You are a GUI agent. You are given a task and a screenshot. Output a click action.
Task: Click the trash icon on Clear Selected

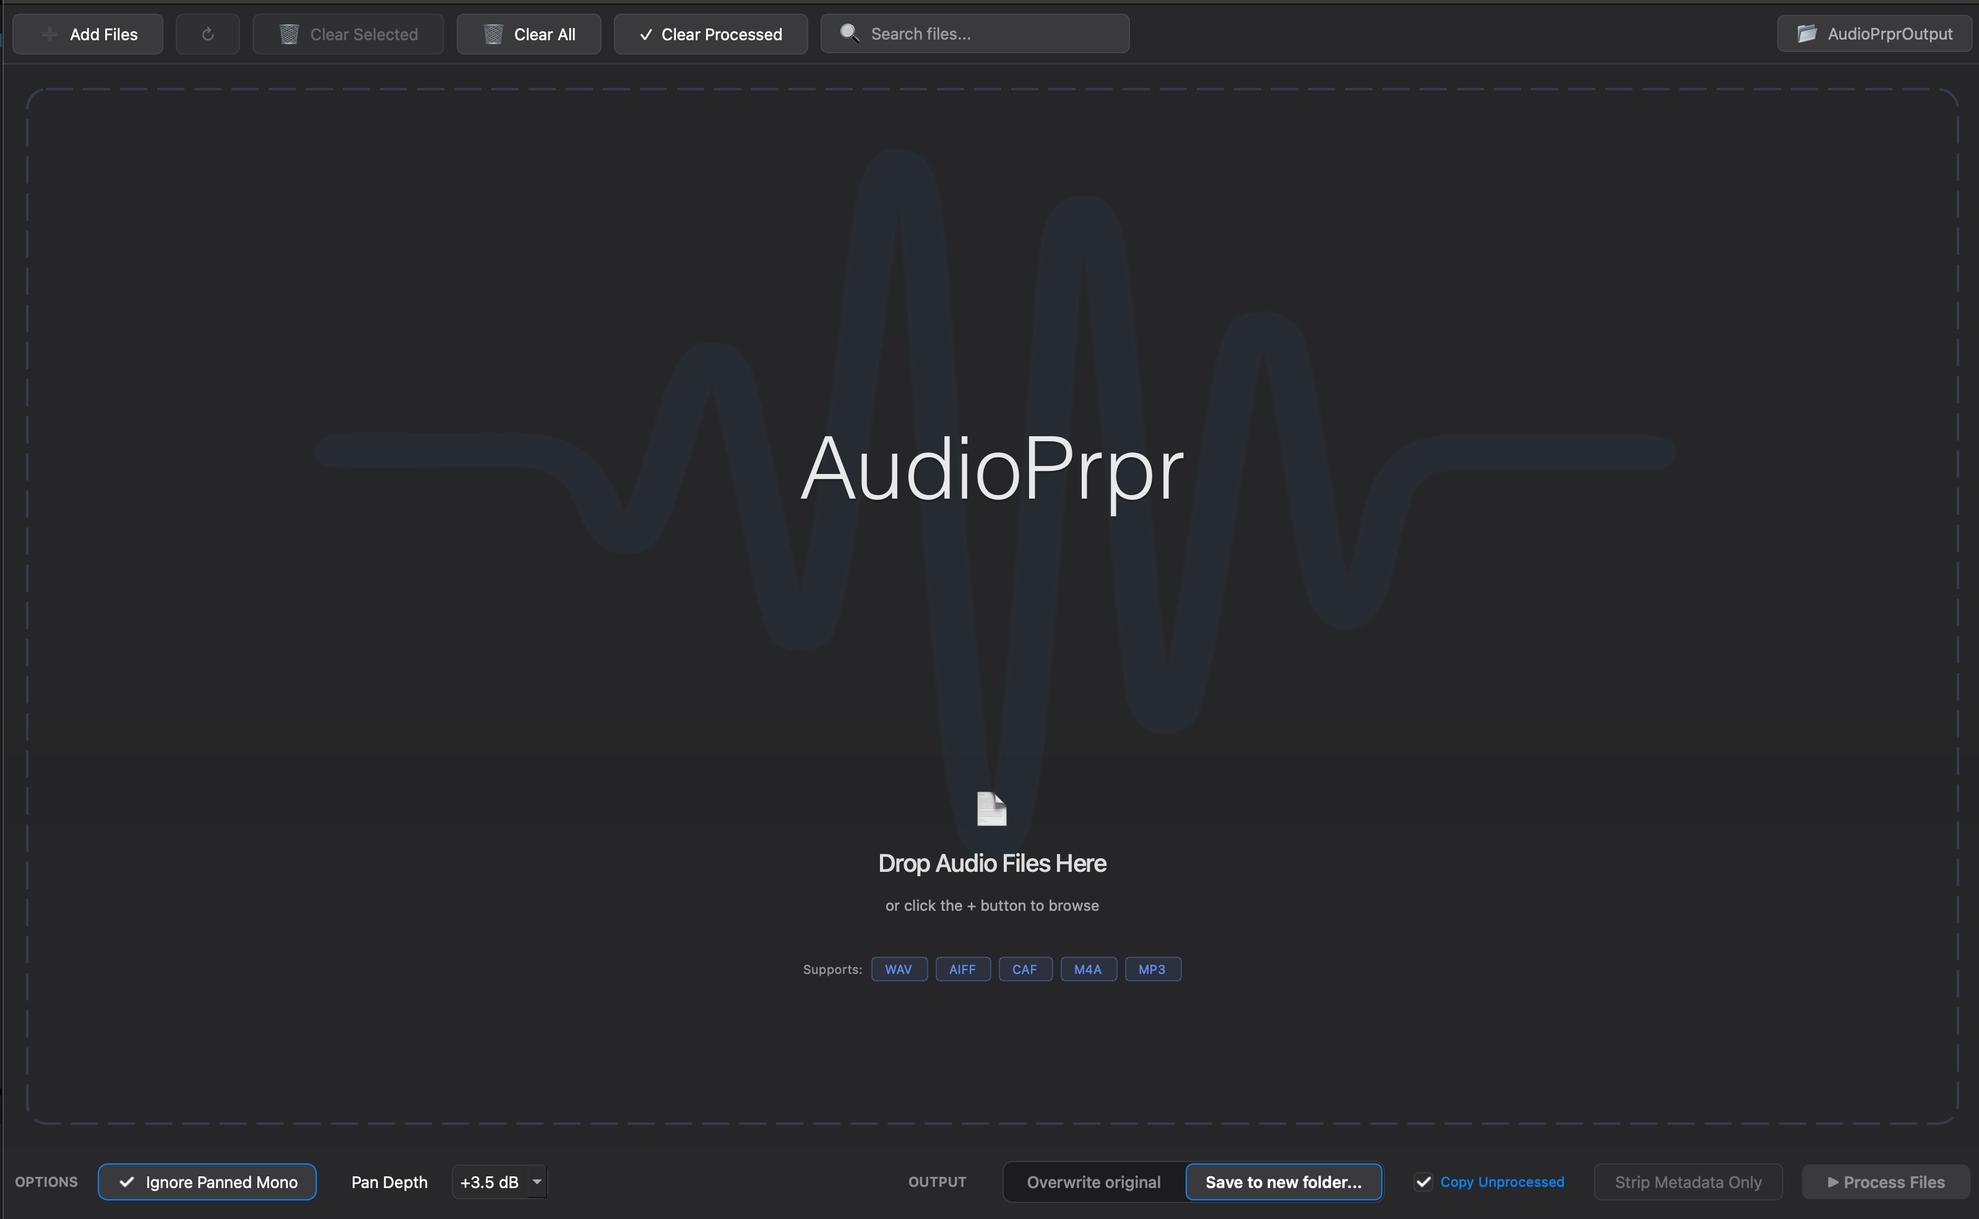(288, 34)
